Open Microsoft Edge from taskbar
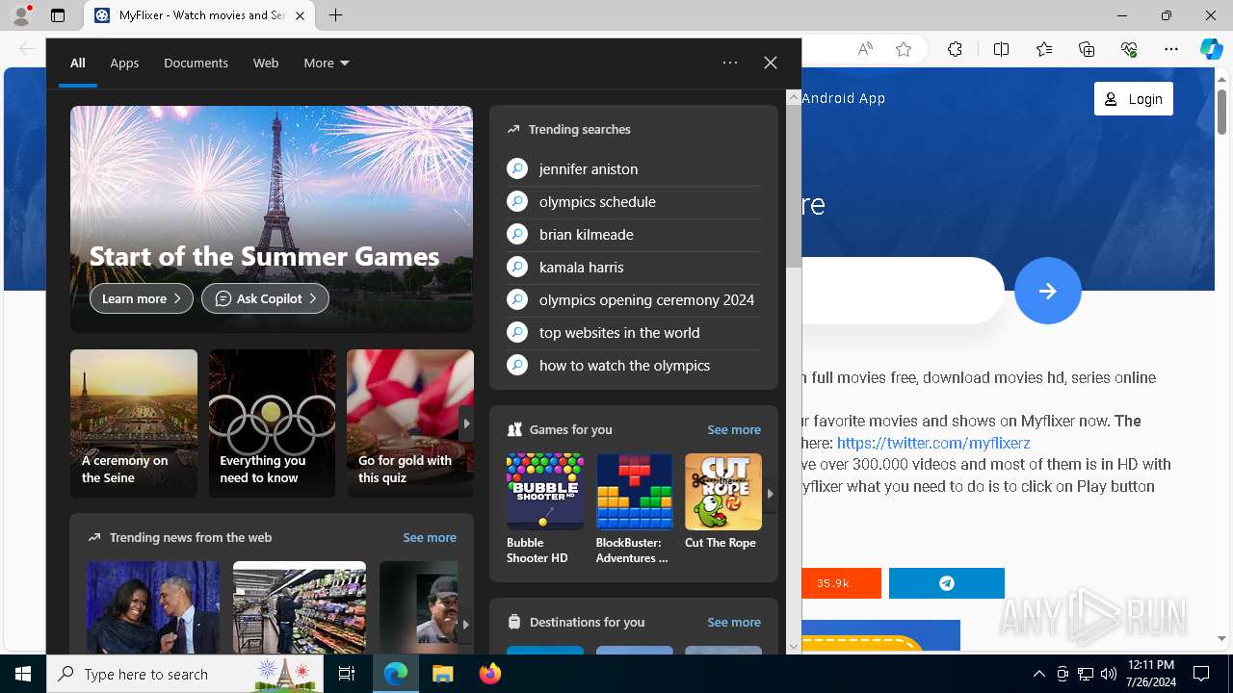Screen dimensions: 1233x693 click(396, 674)
